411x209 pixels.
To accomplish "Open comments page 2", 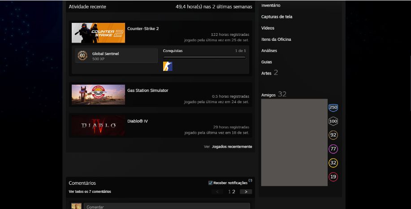I will pyautogui.click(x=234, y=192).
